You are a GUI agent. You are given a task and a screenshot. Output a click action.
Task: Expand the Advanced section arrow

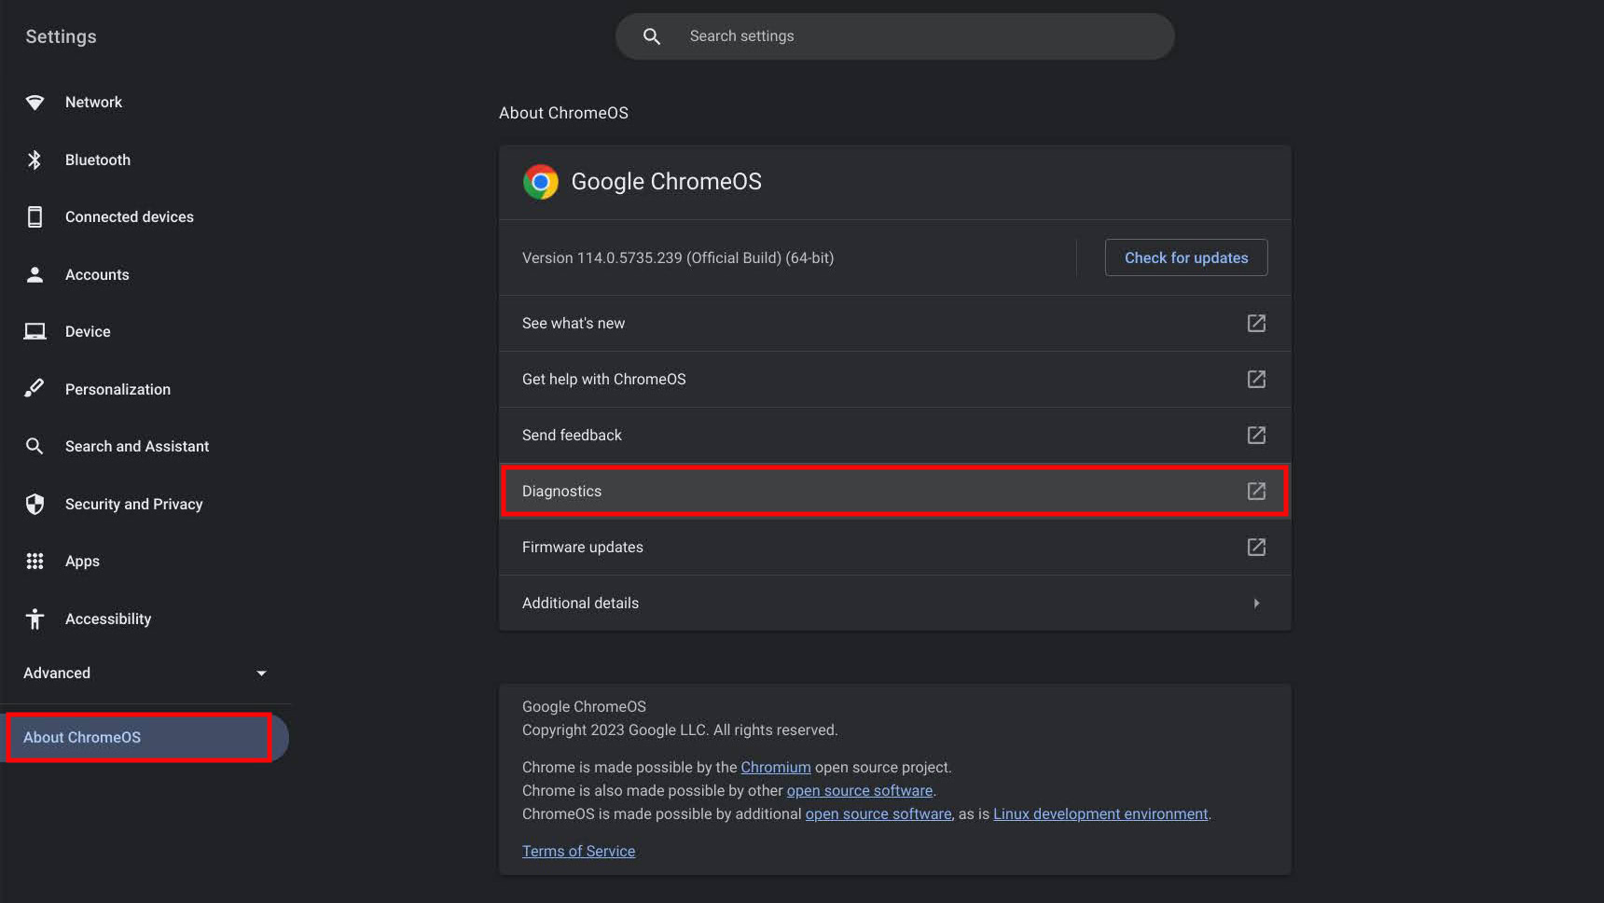[261, 674]
